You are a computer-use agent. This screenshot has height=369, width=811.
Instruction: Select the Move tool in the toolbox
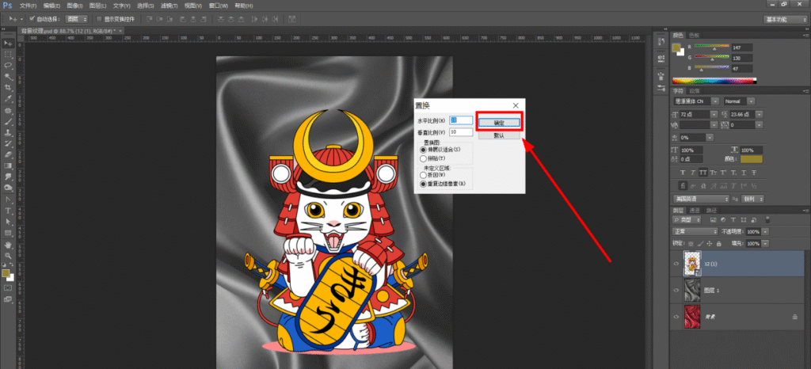click(x=8, y=43)
